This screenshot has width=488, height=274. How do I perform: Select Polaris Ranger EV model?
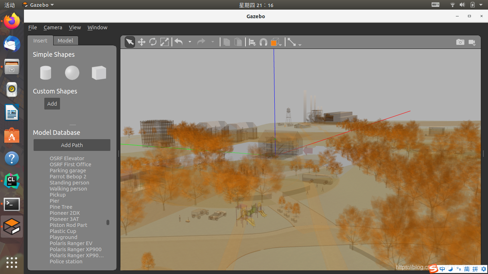(71, 243)
